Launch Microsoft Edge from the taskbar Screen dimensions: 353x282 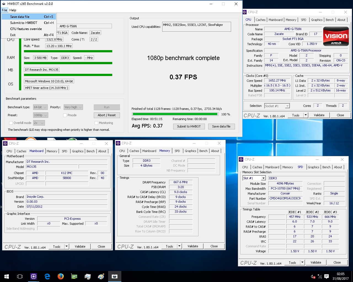(x=47, y=276)
